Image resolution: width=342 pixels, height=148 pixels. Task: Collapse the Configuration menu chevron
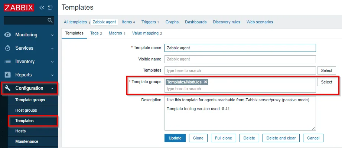click(x=52, y=88)
